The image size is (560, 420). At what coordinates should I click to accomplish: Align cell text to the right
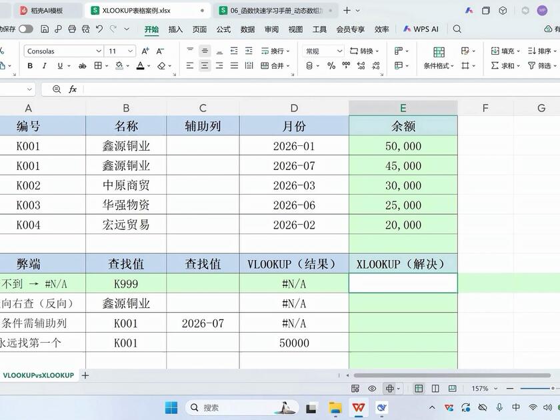pos(219,65)
